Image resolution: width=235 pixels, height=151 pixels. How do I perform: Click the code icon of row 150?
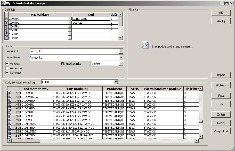(x=10, y=124)
